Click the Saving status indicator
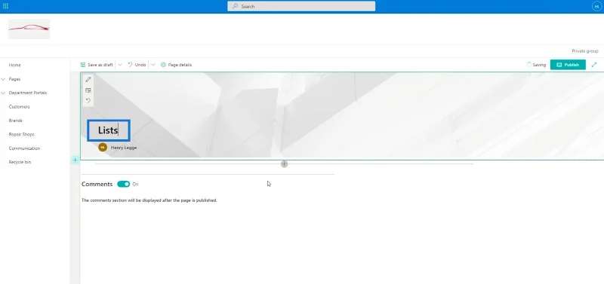Image resolution: width=604 pixels, height=284 pixels. pos(536,65)
